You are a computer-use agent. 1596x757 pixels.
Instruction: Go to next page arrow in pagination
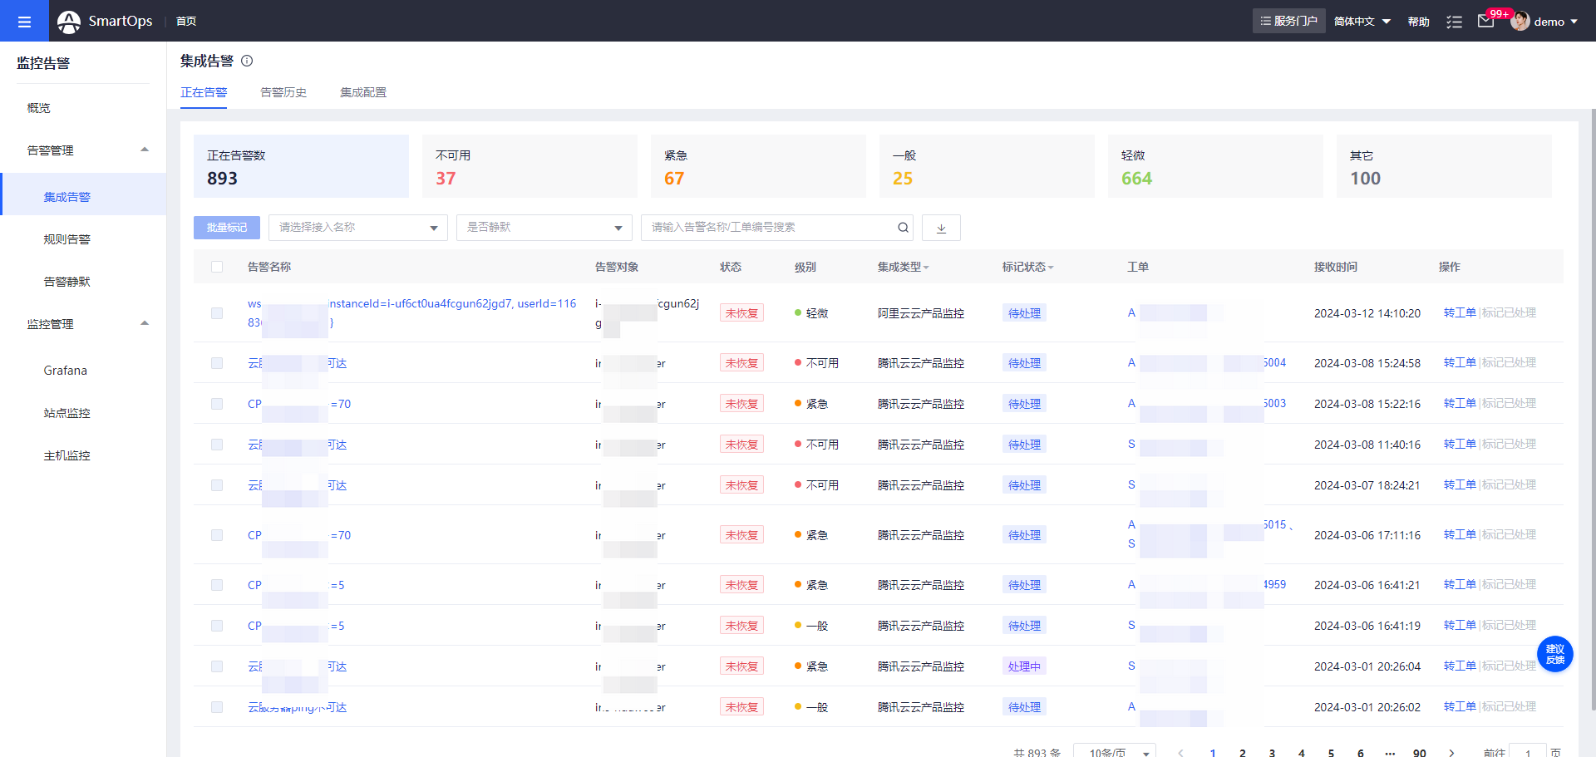coord(1451,752)
